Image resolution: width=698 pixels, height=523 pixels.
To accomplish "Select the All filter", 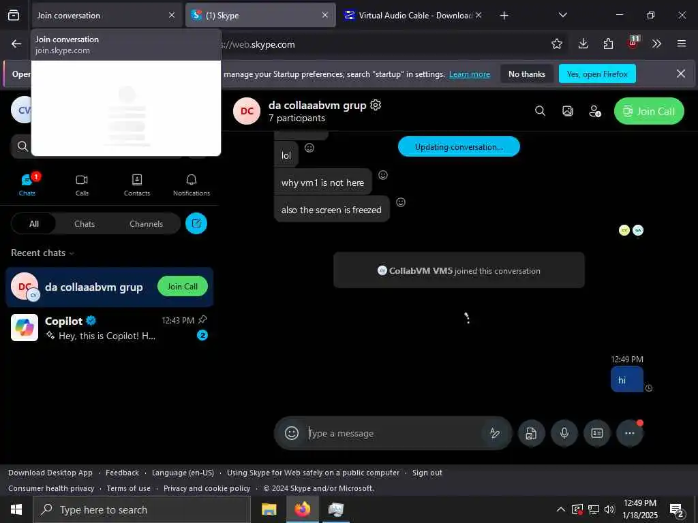I will point(34,223).
